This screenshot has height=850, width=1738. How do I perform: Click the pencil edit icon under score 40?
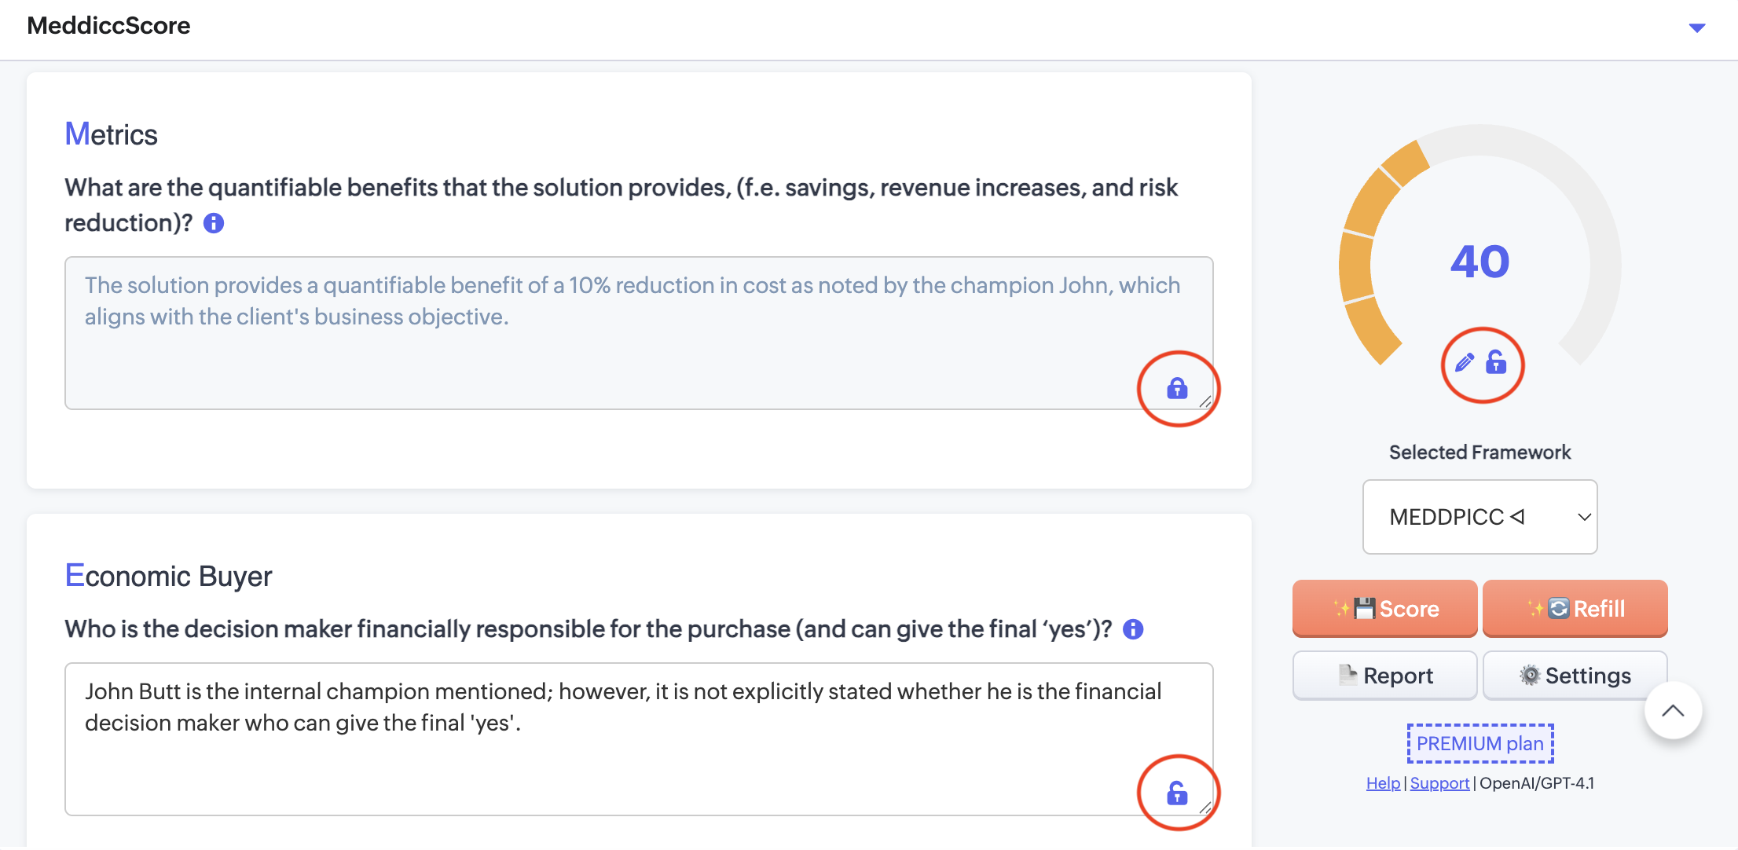click(x=1465, y=362)
